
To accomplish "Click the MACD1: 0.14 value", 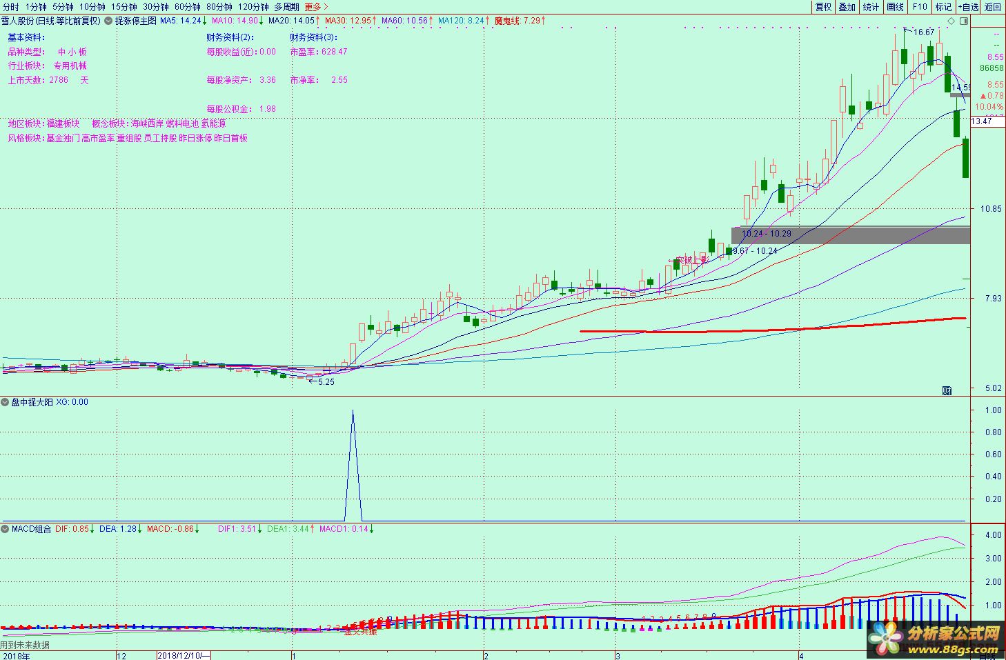I will click(347, 529).
